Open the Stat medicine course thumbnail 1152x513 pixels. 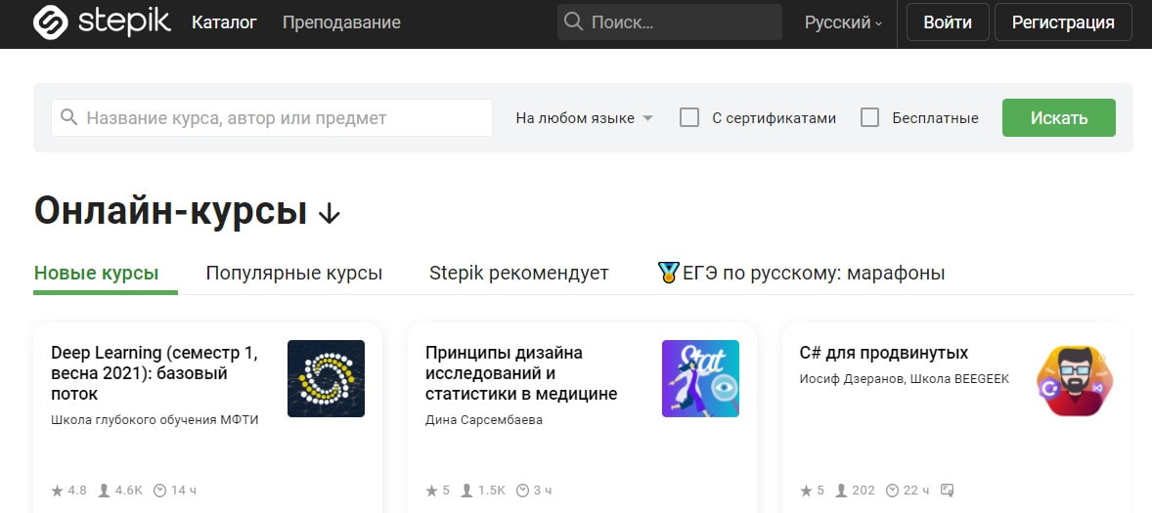click(x=700, y=379)
